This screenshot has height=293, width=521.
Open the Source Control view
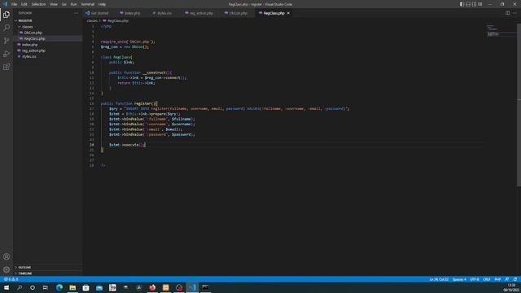point(7,41)
